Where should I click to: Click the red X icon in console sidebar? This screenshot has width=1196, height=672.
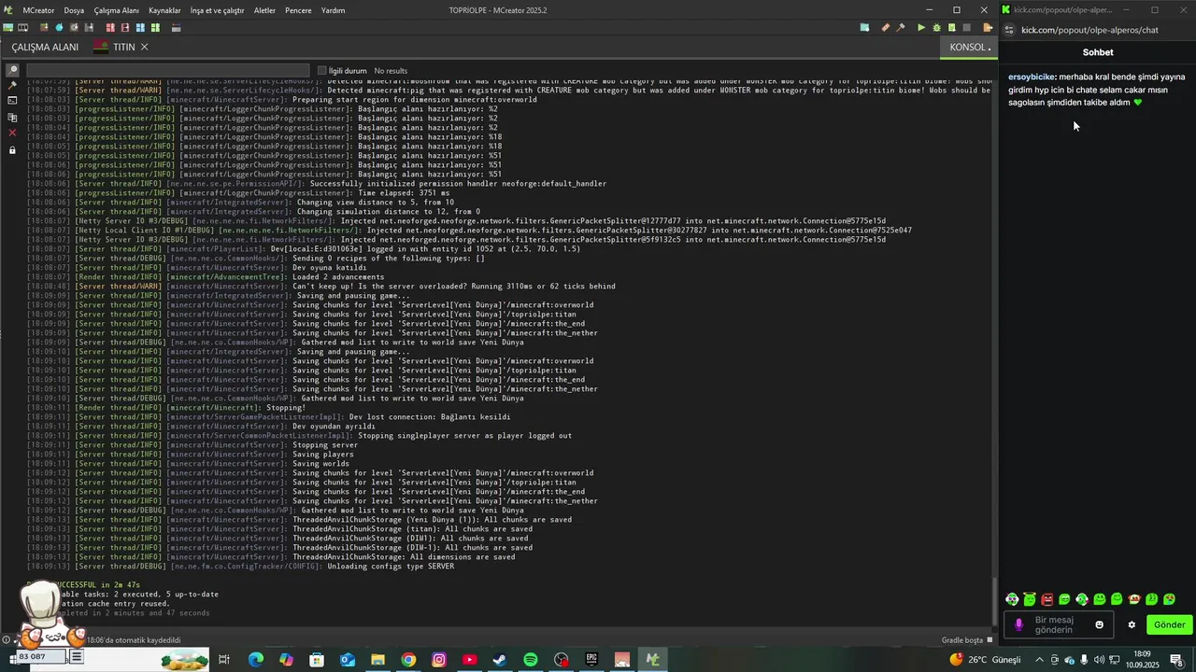[x=12, y=133]
